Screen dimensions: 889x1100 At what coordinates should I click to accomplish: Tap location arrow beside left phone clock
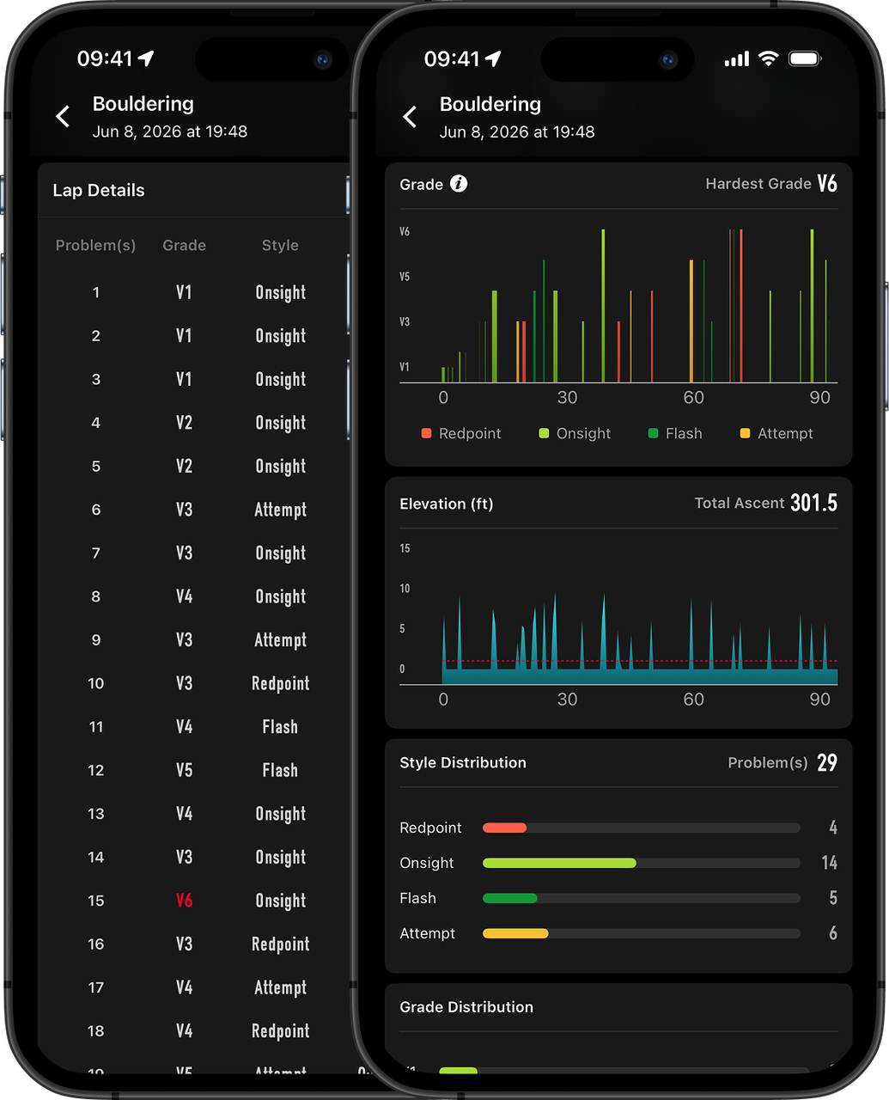146,58
